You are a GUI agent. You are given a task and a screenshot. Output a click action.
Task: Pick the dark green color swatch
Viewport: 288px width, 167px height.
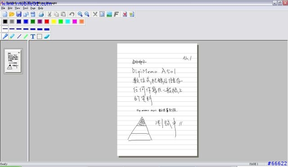[x=33, y=22]
